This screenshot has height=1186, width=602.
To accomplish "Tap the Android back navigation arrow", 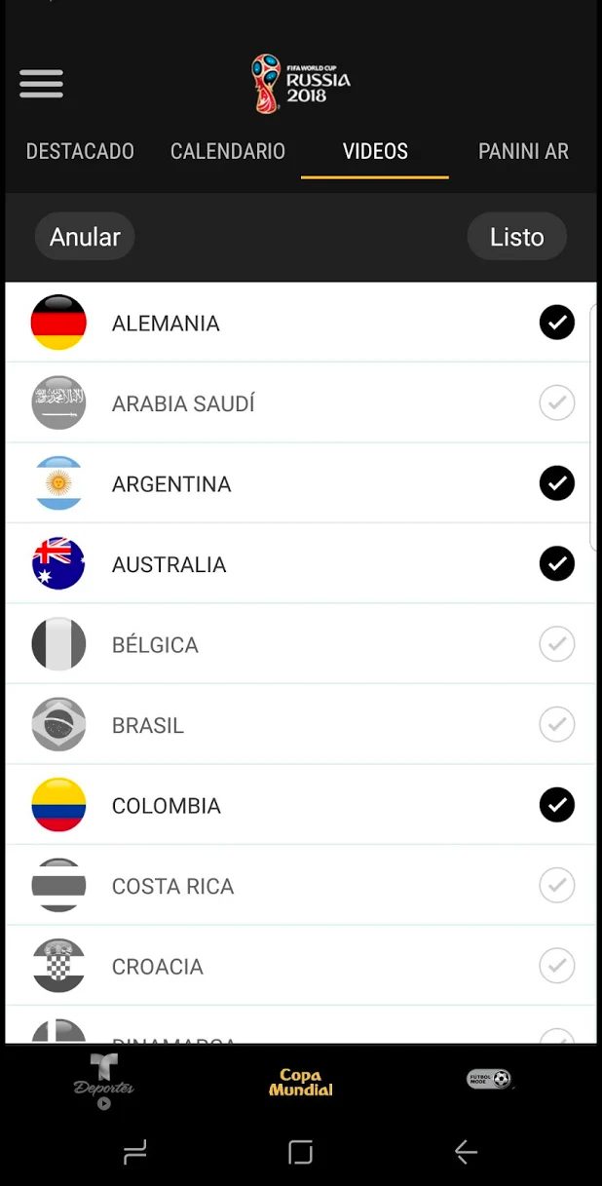I will click(465, 1153).
